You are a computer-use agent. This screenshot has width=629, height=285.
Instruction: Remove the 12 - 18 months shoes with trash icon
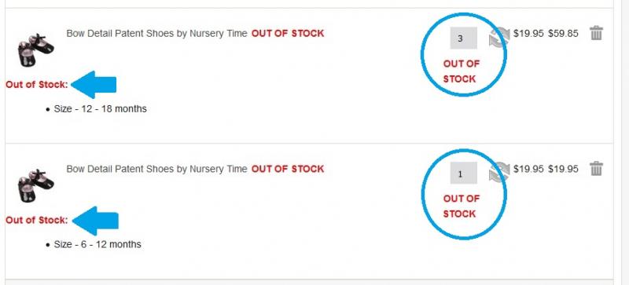(x=596, y=33)
